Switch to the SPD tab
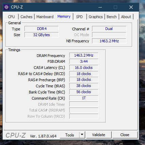145x145 pixels. (x=79, y=17)
